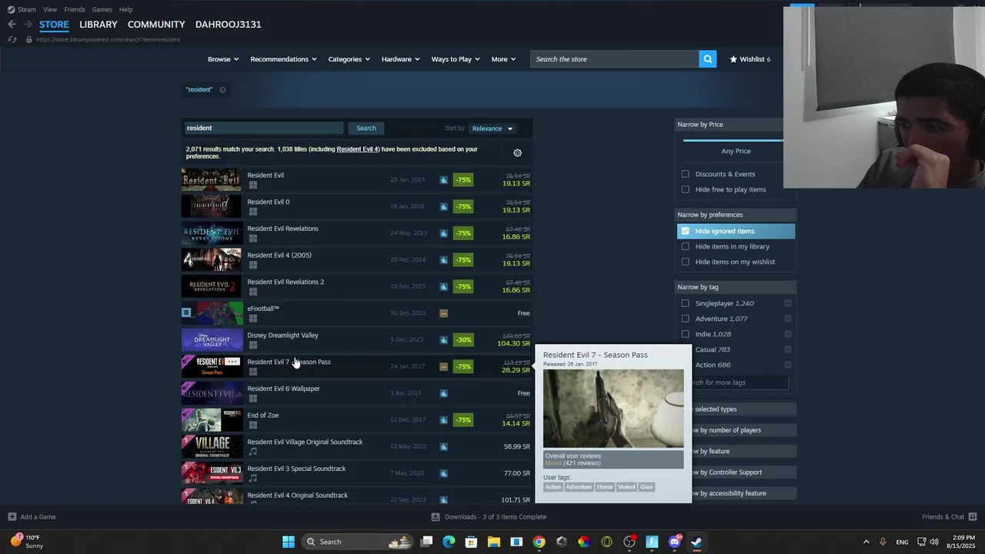Image resolution: width=985 pixels, height=554 pixels.
Task: Open the View menu
Action: (50, 9)
